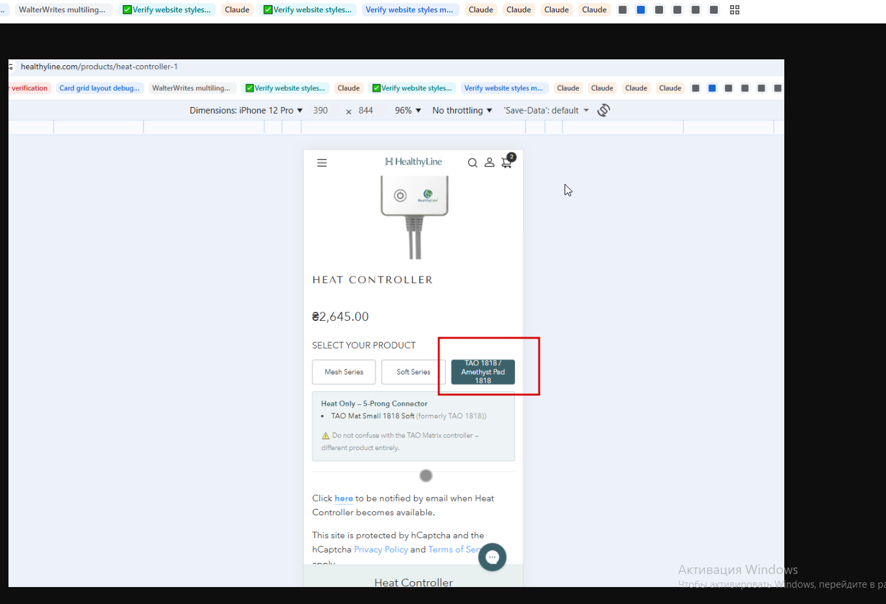Image resolution: width=886 pixels, height=604 pixels.
Task: Open 'Verify website styles m...' below the healthyline.com address
Action: coord(503,88)
